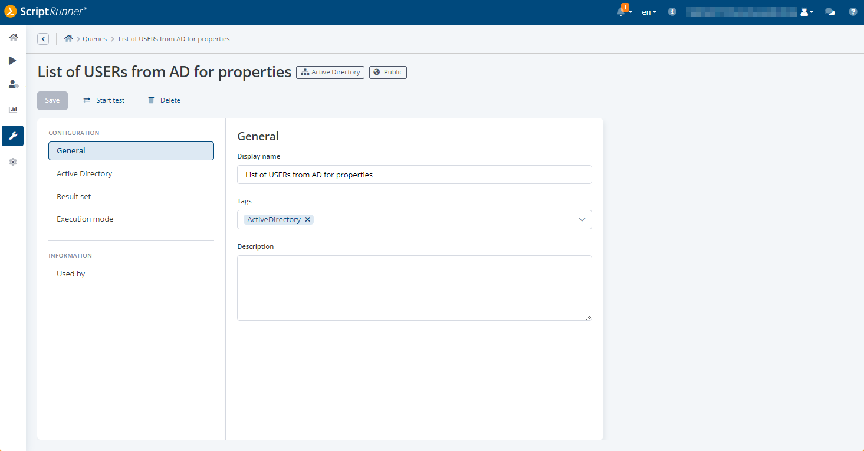Click the current page breadcrumb 'List of USERs from AD for properties'

point(174,39)
